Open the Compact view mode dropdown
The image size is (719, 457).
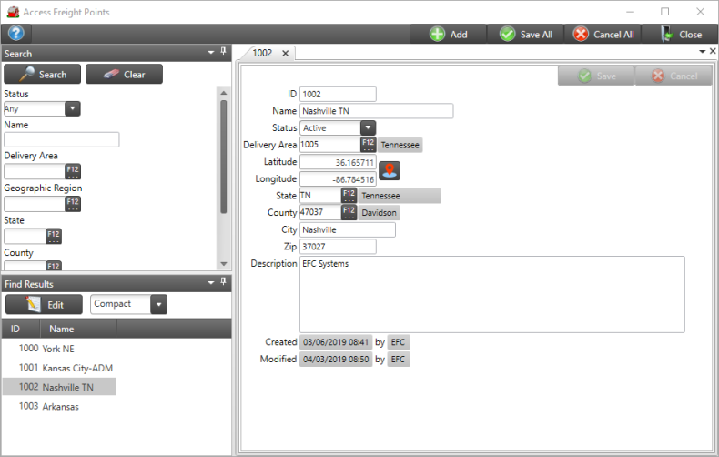159,304
